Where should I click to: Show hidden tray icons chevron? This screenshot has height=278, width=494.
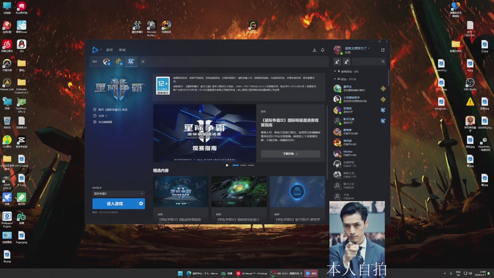445,273
